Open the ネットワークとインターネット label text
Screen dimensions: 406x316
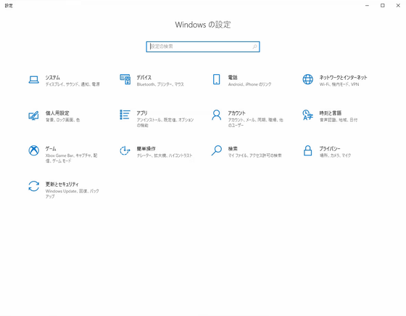click(x=343, y=77)
